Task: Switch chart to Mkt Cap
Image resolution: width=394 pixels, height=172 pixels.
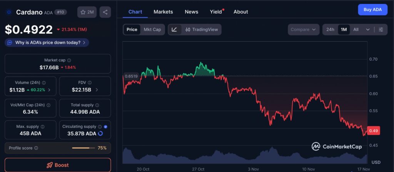Action: (x=152, y=29)
